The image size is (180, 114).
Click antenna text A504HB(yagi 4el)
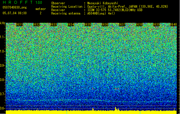(x=101, y=13)
